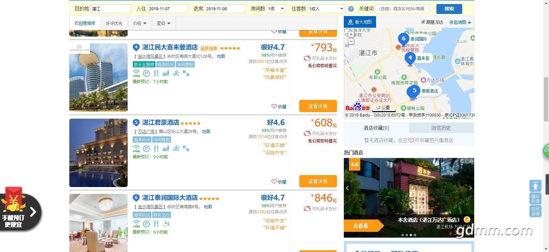Expand the 星级 star rating dropdown

click(x=164, y=23)
